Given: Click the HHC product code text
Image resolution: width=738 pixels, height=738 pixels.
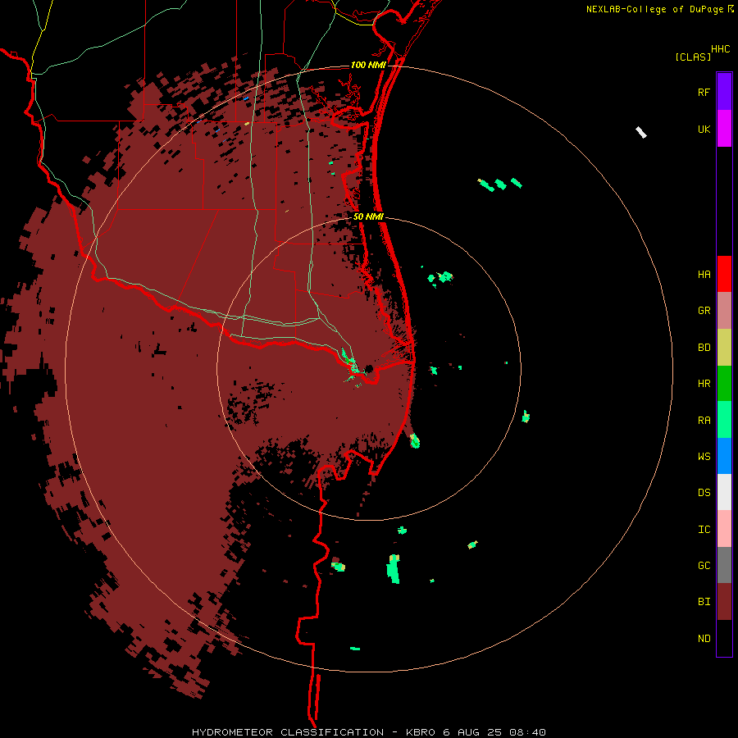Looking at the screenshot, I should [721, 49].
